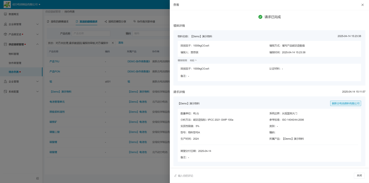Click the sidebar collapse icon at bottom left
The width and height of the screenshot is (369, 183).
37,178
